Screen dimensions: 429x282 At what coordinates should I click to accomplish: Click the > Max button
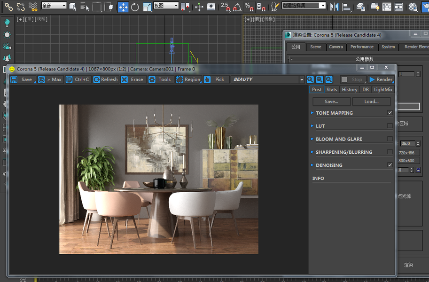[x=50, y=79]
